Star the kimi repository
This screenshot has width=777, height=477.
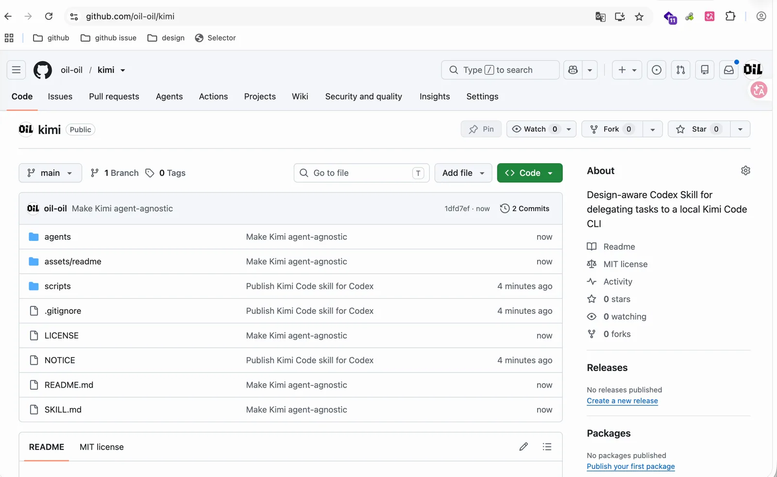click(x=699, y=129)
